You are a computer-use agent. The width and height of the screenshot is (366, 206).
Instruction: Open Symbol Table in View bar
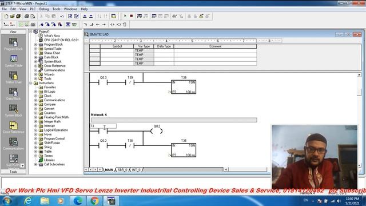pos(13,61)
